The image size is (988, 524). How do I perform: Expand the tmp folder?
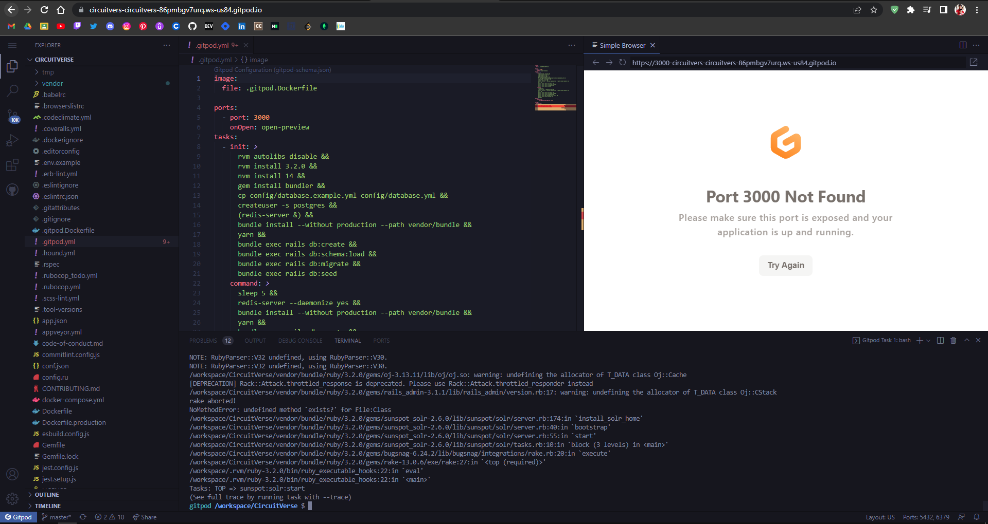[47, 72]
